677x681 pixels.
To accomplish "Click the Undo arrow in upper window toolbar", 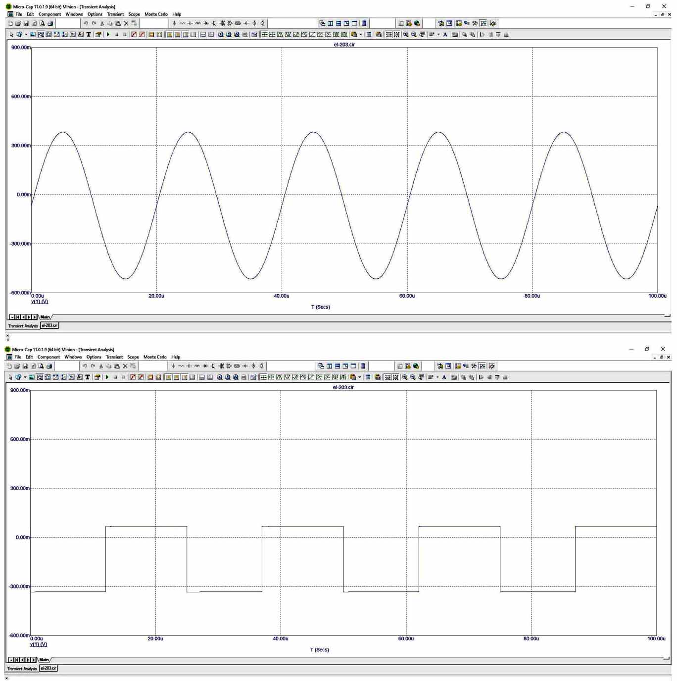I will tap(86, 23).
